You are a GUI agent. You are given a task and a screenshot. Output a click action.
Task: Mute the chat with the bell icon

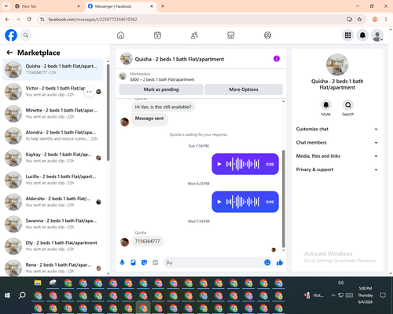point(326,105)
